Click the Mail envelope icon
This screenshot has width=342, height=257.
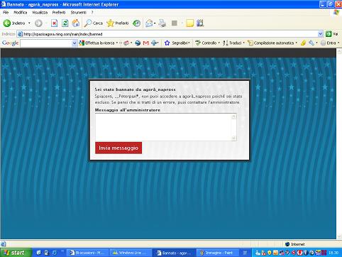click(149, 23)
